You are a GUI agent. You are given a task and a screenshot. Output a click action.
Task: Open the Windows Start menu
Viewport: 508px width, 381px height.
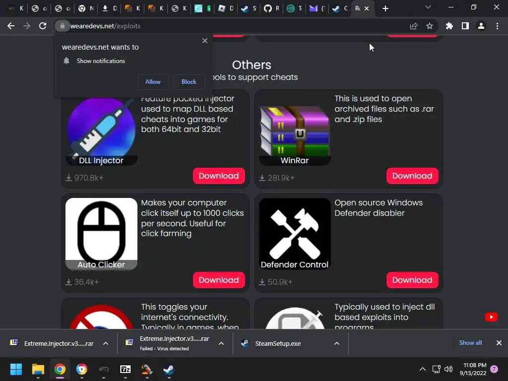coord(16,369)
